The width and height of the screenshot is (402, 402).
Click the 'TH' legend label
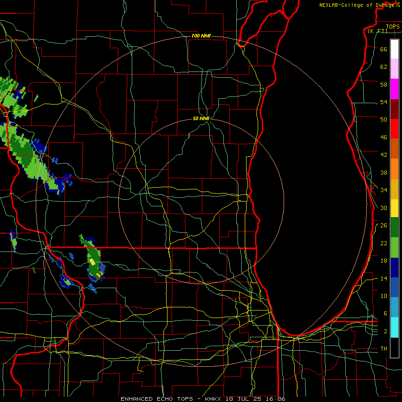384,349
